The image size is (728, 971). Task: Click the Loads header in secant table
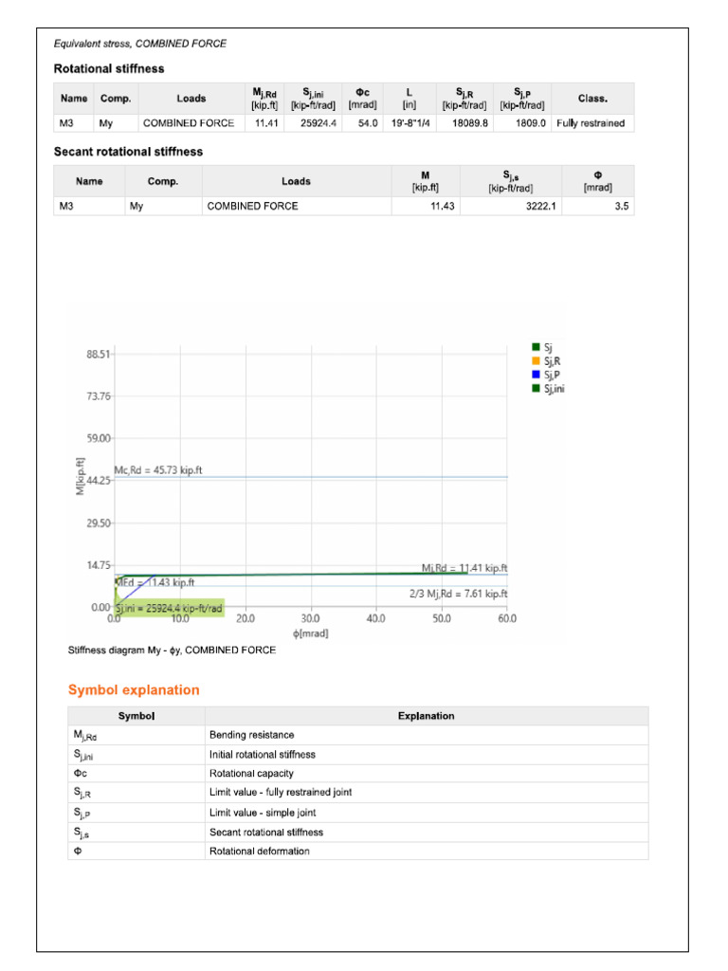pos(296,181)
